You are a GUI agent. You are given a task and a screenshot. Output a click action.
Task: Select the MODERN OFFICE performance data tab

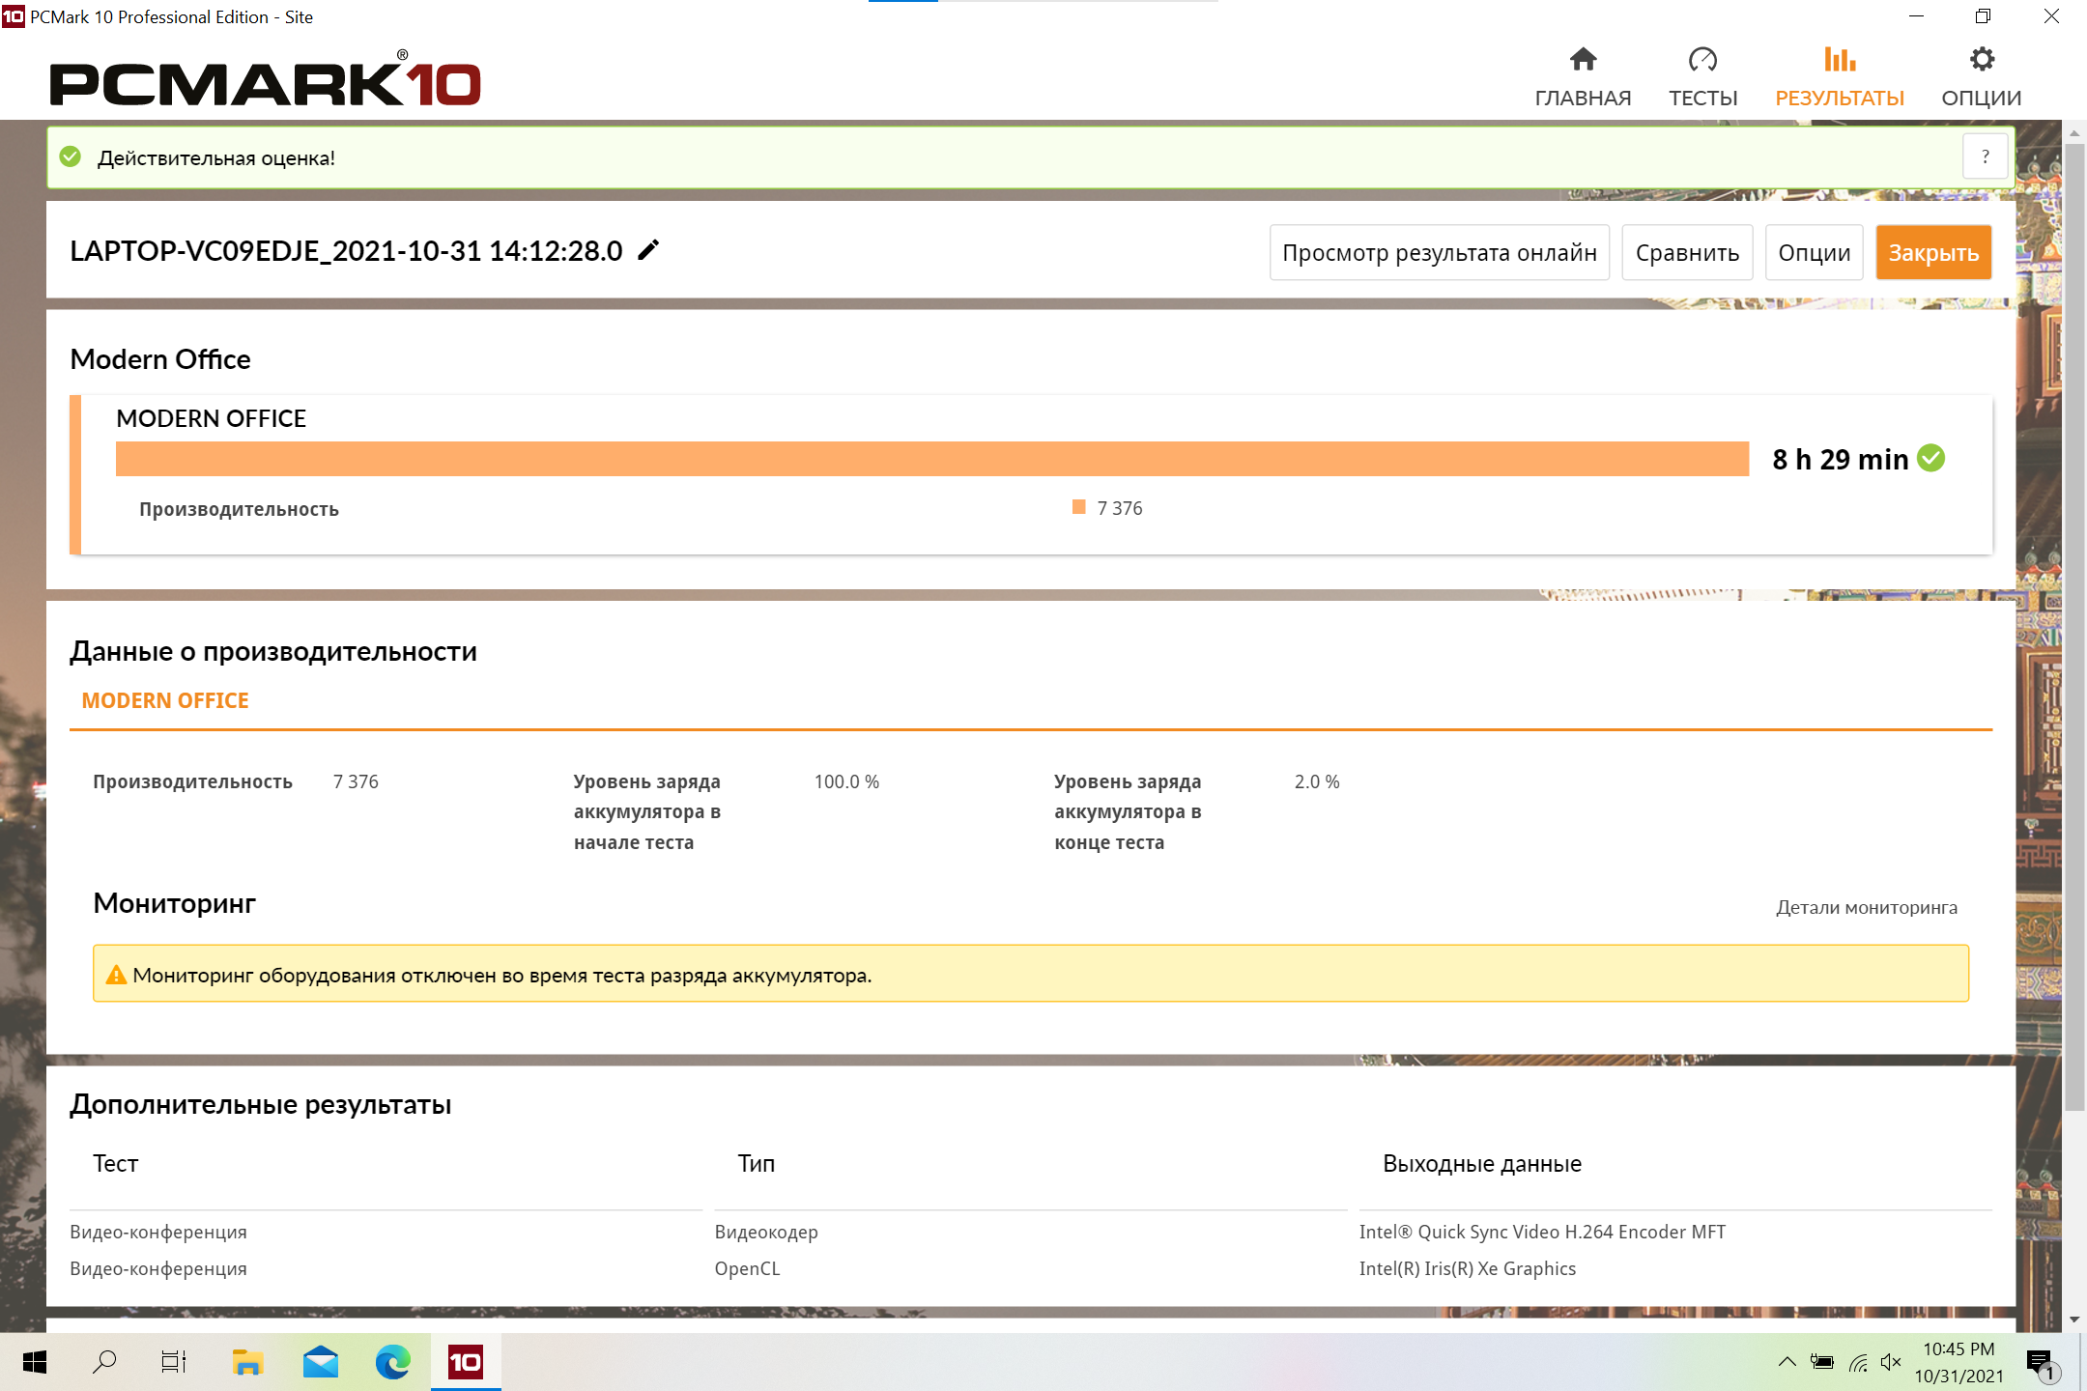point(165,700)
